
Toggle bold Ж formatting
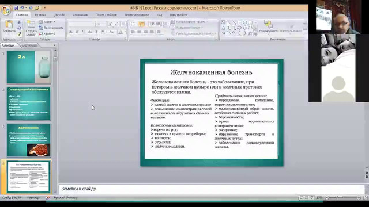(71, 32)
